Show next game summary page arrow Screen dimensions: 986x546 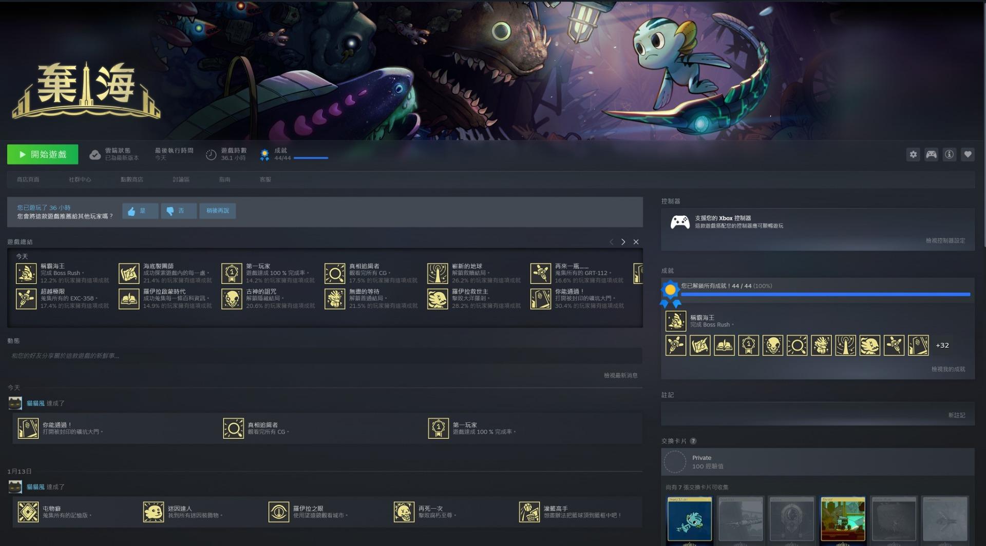[x=623, y=242]
